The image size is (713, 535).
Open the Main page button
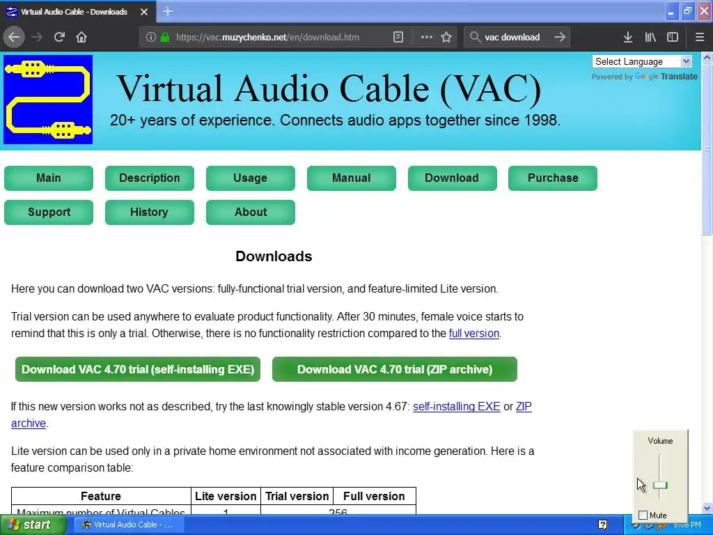pyautogui.click(x=49, y=178)
